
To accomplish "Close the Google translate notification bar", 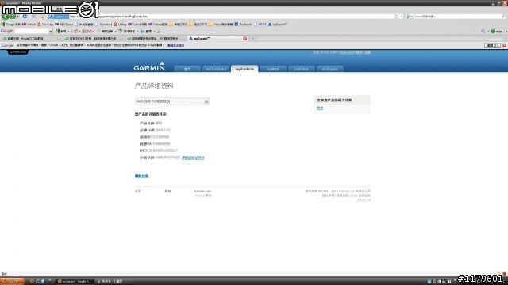I will (505, 46).
